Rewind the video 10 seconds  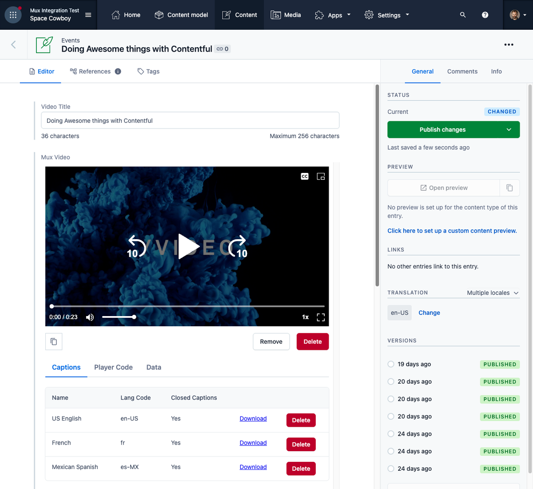[137, 247]
